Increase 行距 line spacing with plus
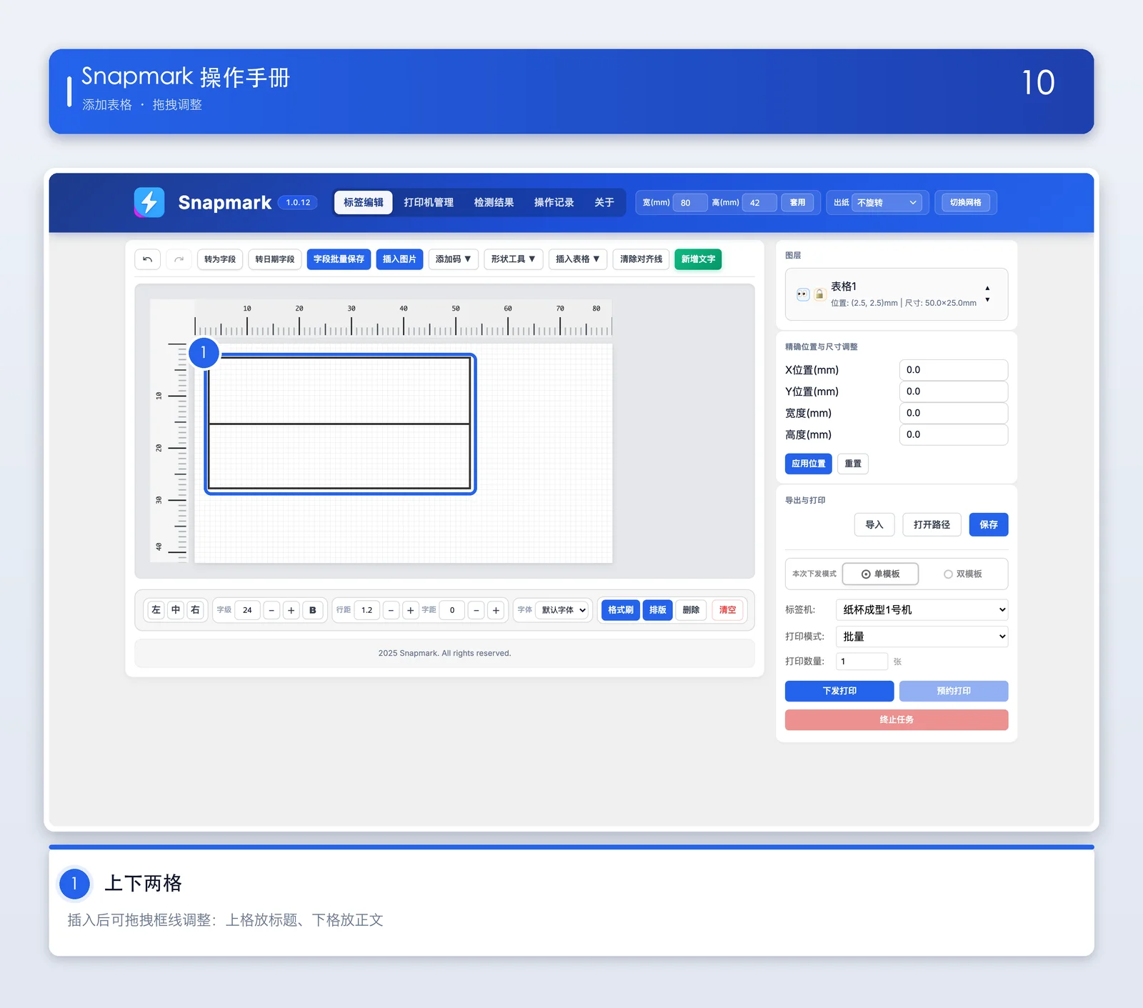Screen dimensions: 1143x1008 pyautogui.click(x=410, y=610)
